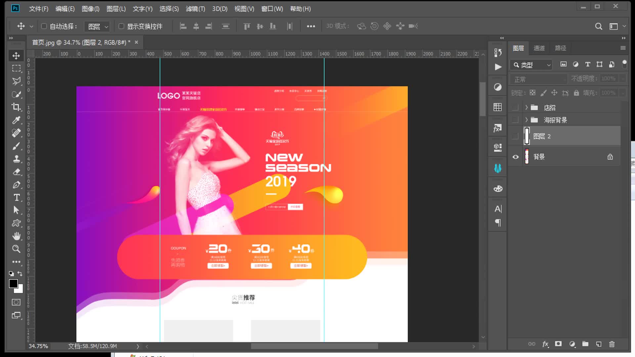
Task: Open the 不透明度 opacity dropdown arrow
Action: pos(623,79)
